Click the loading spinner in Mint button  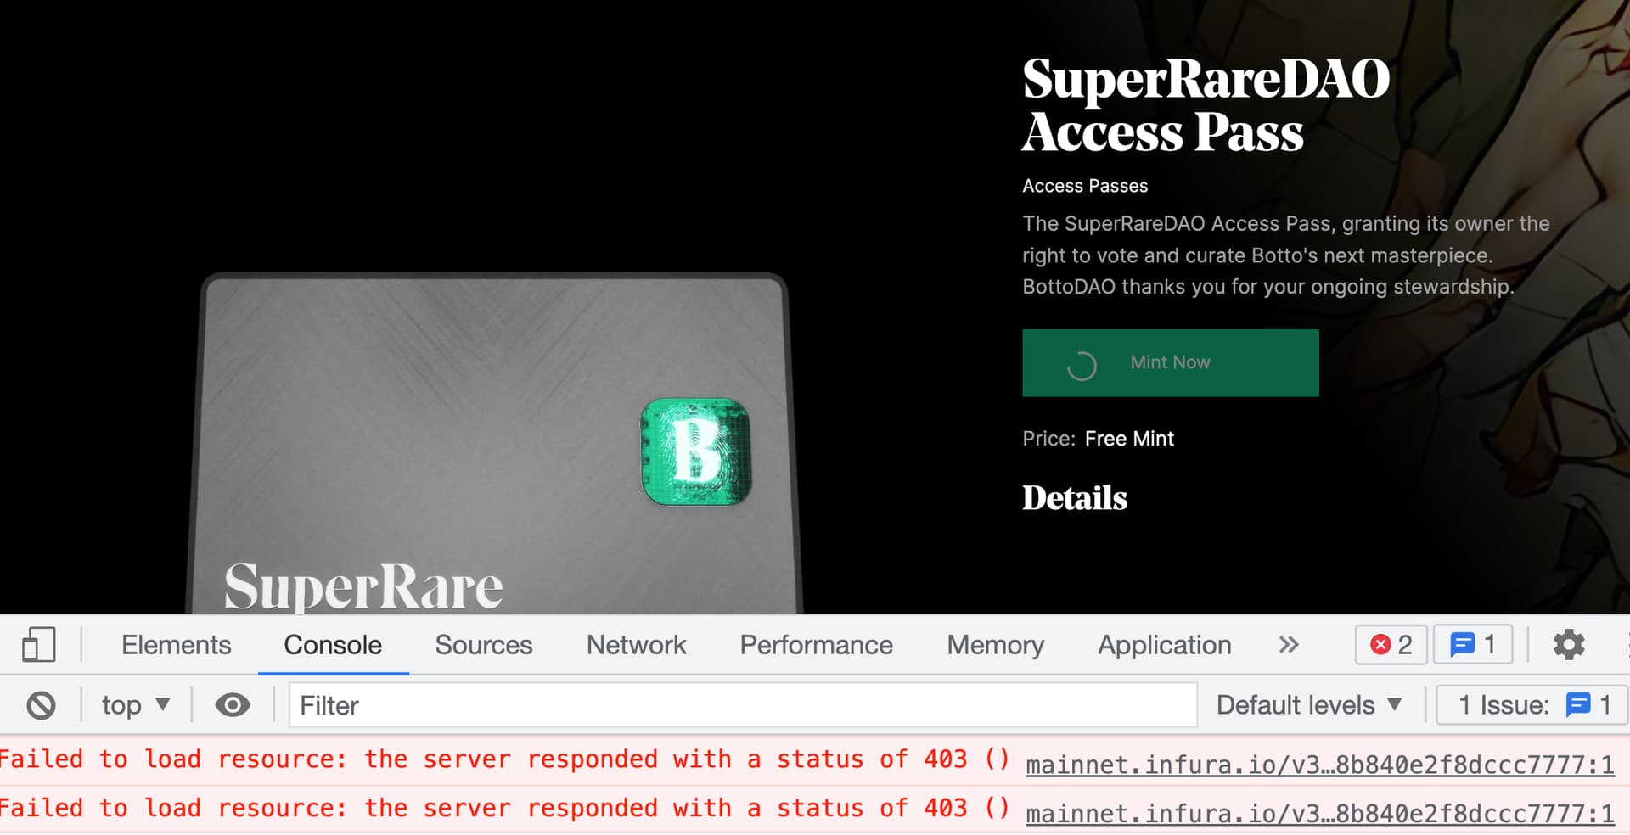(x=1082, y=366)
